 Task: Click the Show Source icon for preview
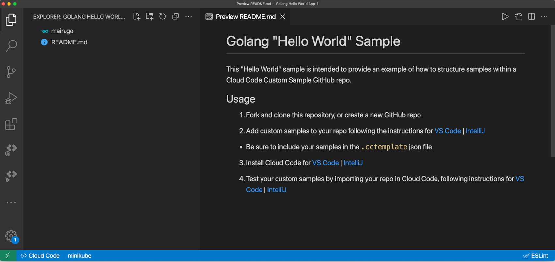(x=518, y=17)
